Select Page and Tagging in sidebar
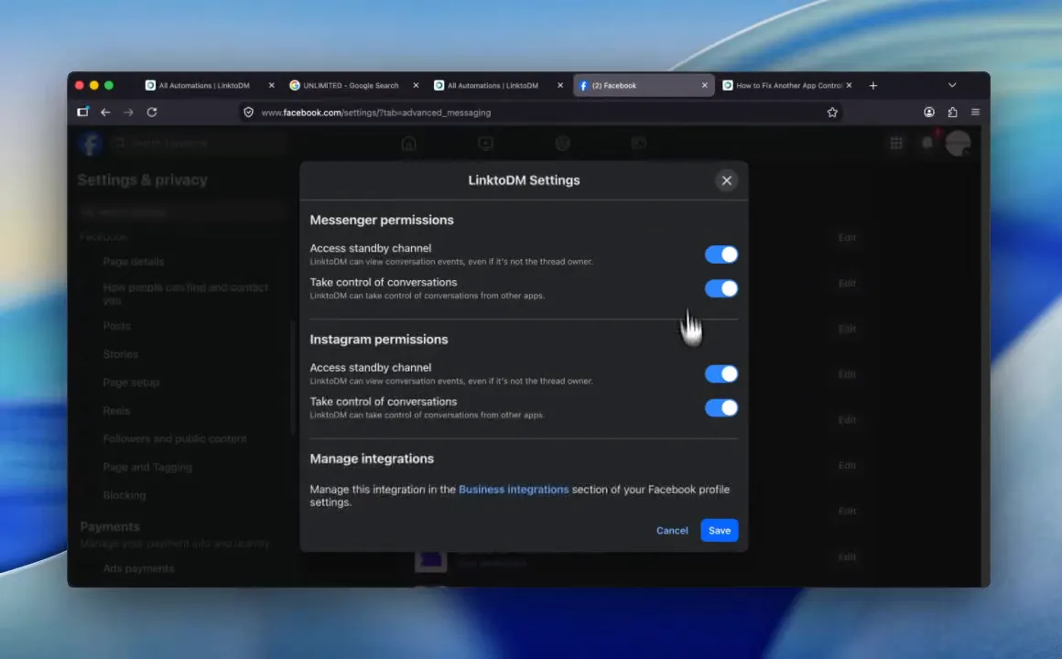Image resolution: width=1062 pixels, height=659 pixels. click(147, 468)
